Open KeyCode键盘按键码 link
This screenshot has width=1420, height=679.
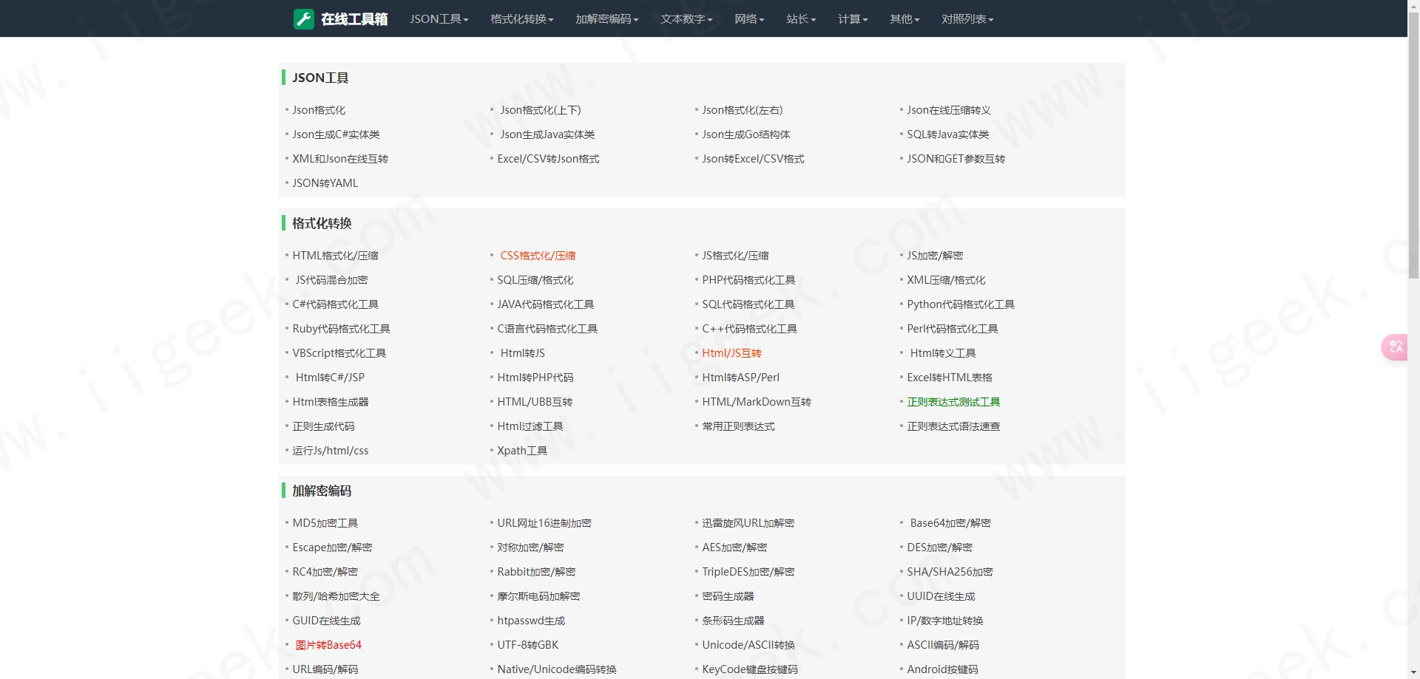(x=750, y=669)
